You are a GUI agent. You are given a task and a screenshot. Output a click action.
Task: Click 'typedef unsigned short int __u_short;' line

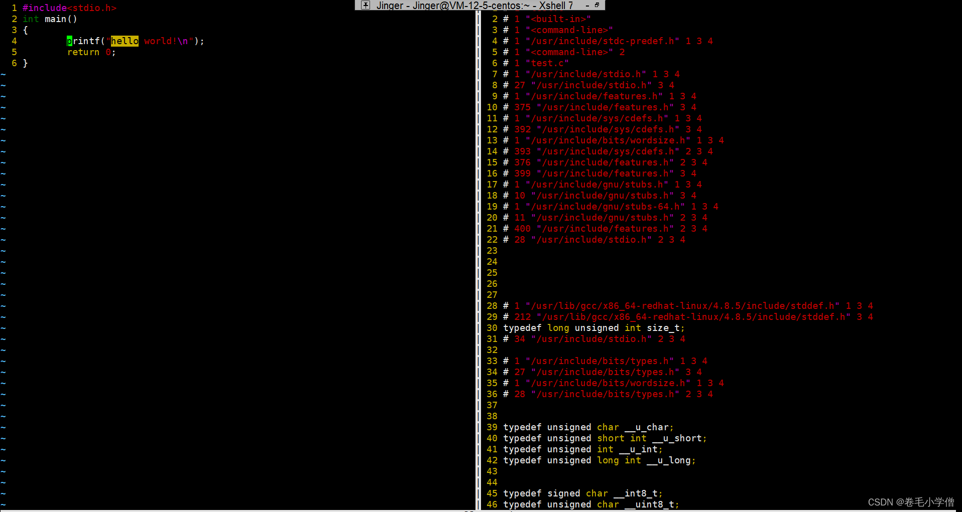coord(605,438)
